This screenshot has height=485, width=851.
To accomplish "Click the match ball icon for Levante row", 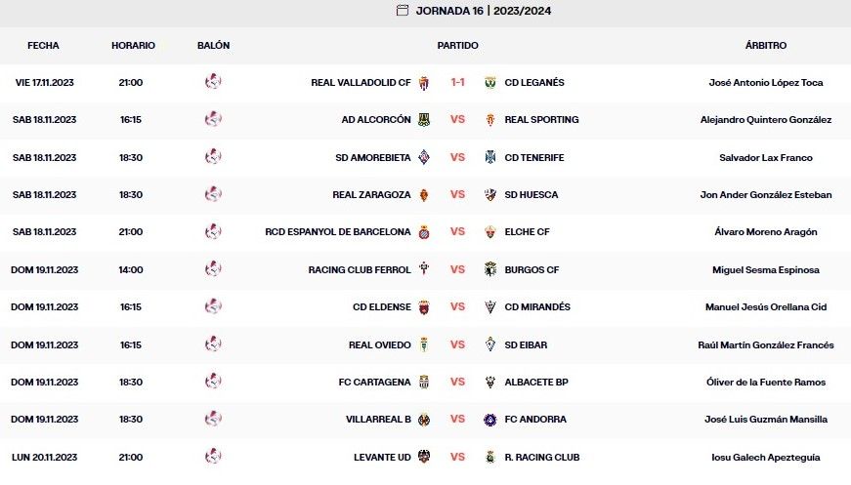I will 213,457.
